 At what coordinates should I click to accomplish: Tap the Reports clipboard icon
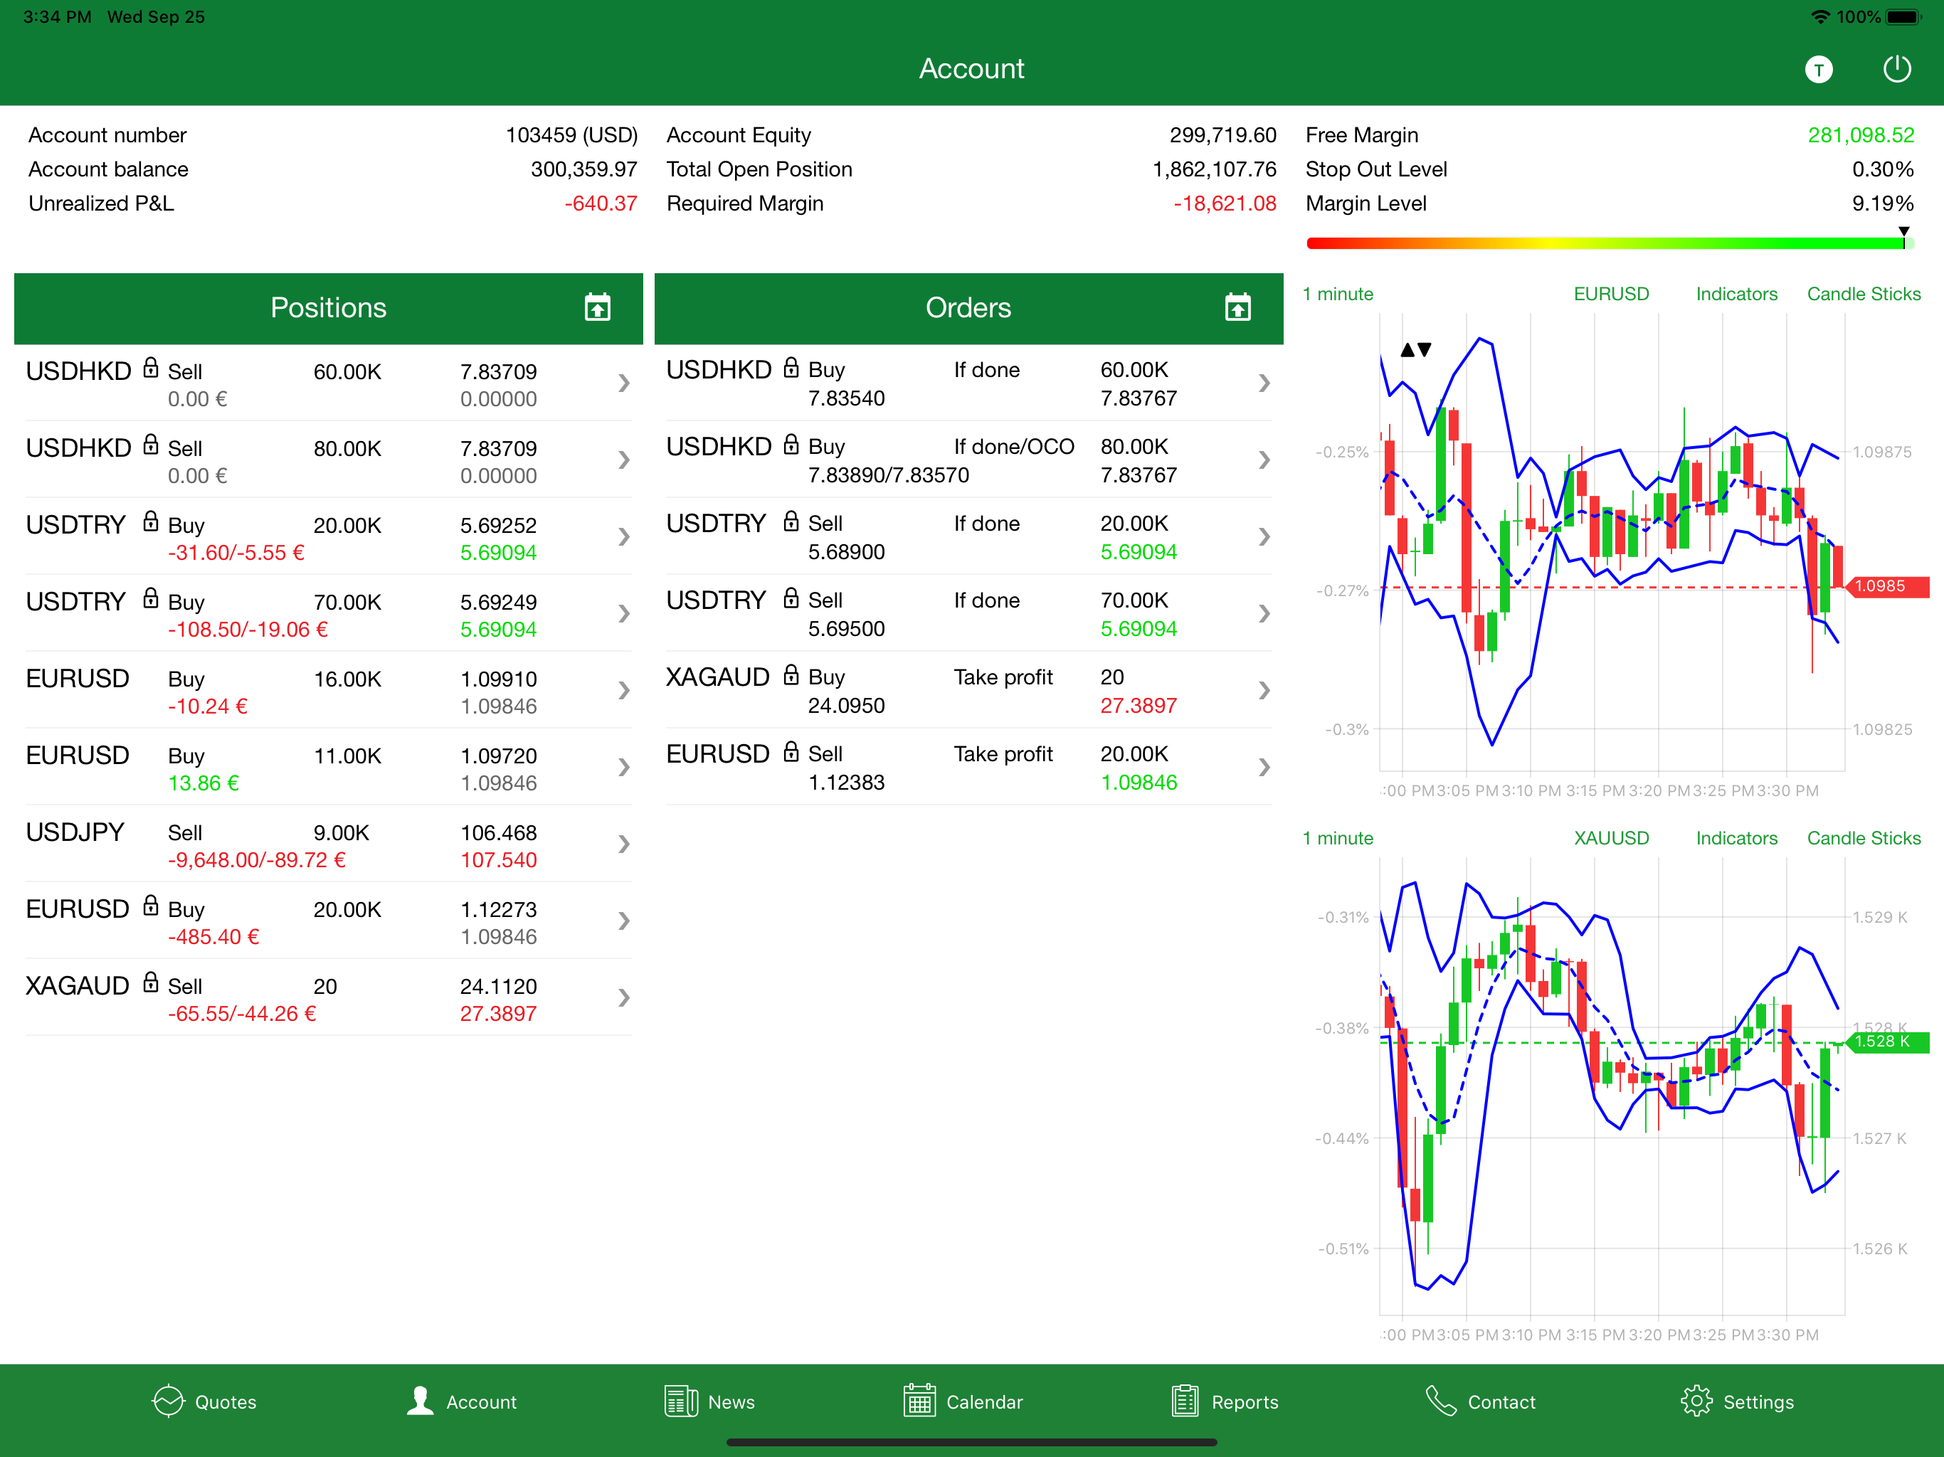1185,1401
